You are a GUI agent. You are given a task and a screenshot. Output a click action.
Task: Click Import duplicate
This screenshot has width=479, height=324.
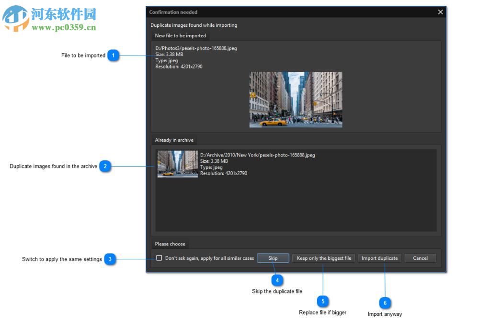379,258
